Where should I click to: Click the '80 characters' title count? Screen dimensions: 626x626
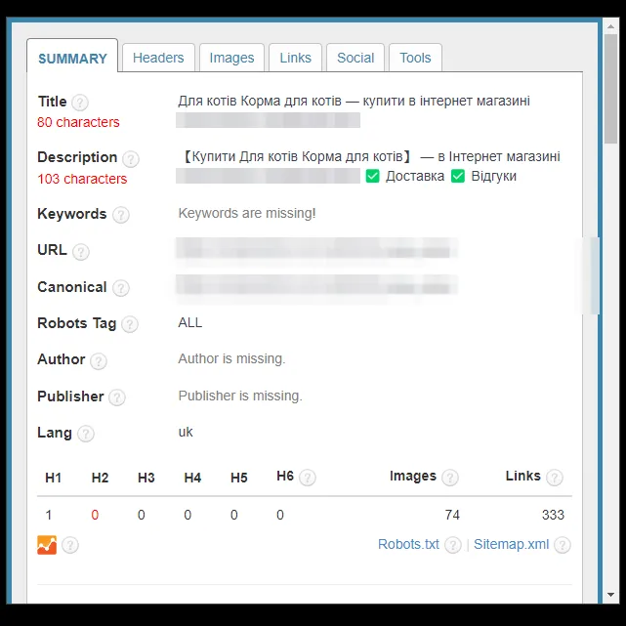(78, 122)
